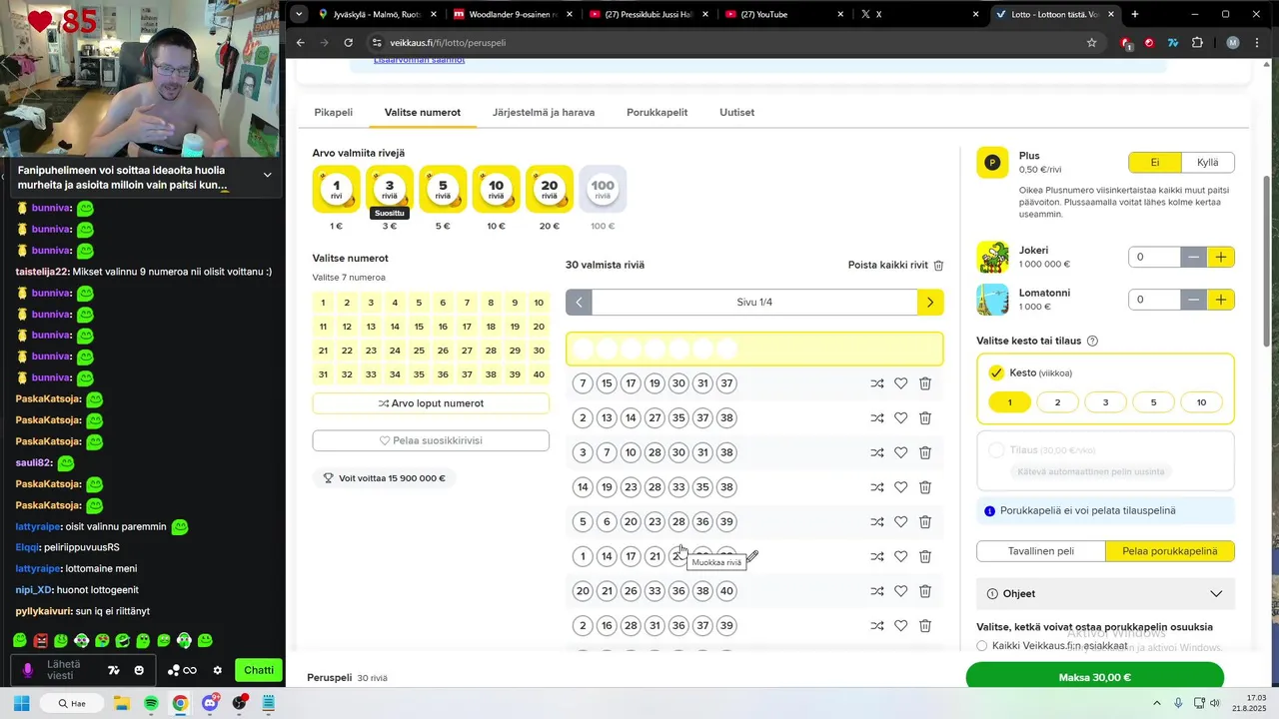Pay with Maksa 30,00 € button
1279x719 pixels.
pos(1095,677)
